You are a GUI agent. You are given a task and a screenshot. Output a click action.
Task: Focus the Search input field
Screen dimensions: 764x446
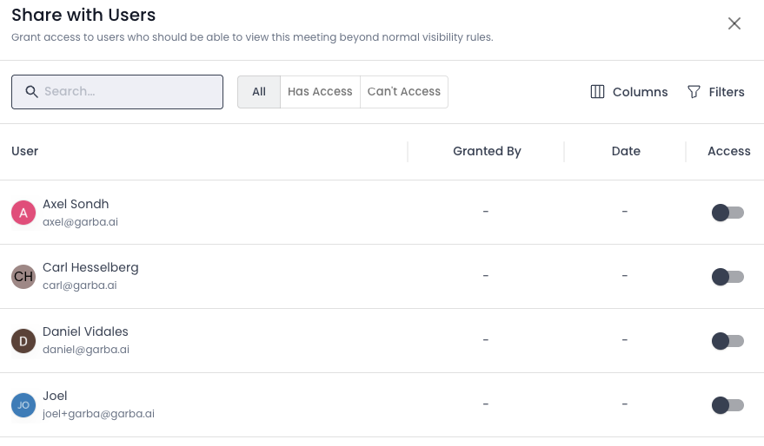coord(129,91)
